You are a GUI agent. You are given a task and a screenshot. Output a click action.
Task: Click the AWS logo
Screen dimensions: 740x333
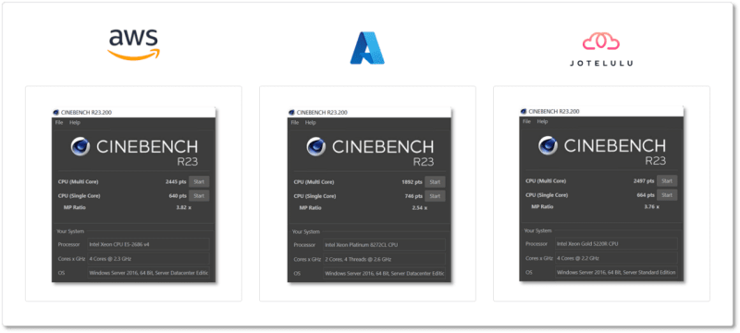pyautogui.click(x=133, y=44)
